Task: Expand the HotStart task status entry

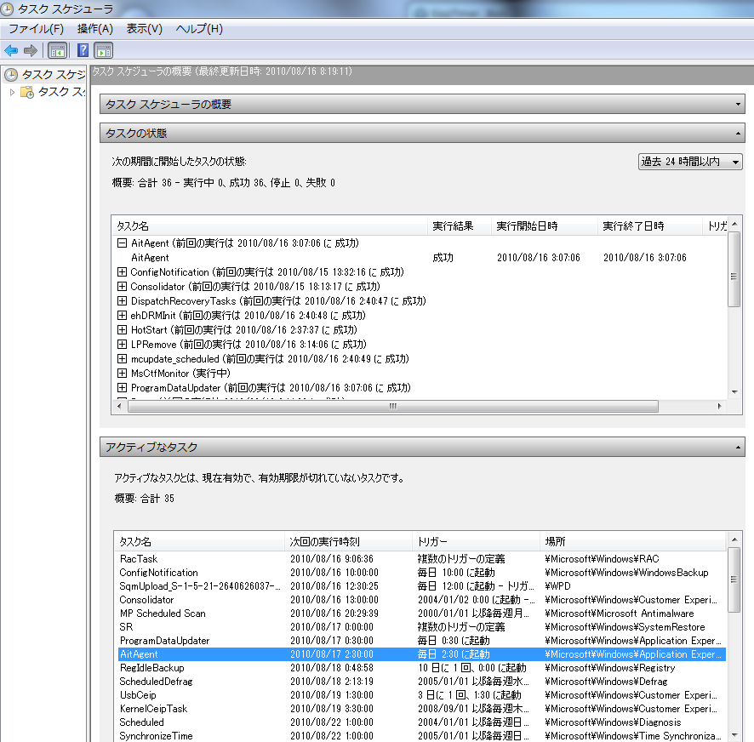Action: pos(123,330)
